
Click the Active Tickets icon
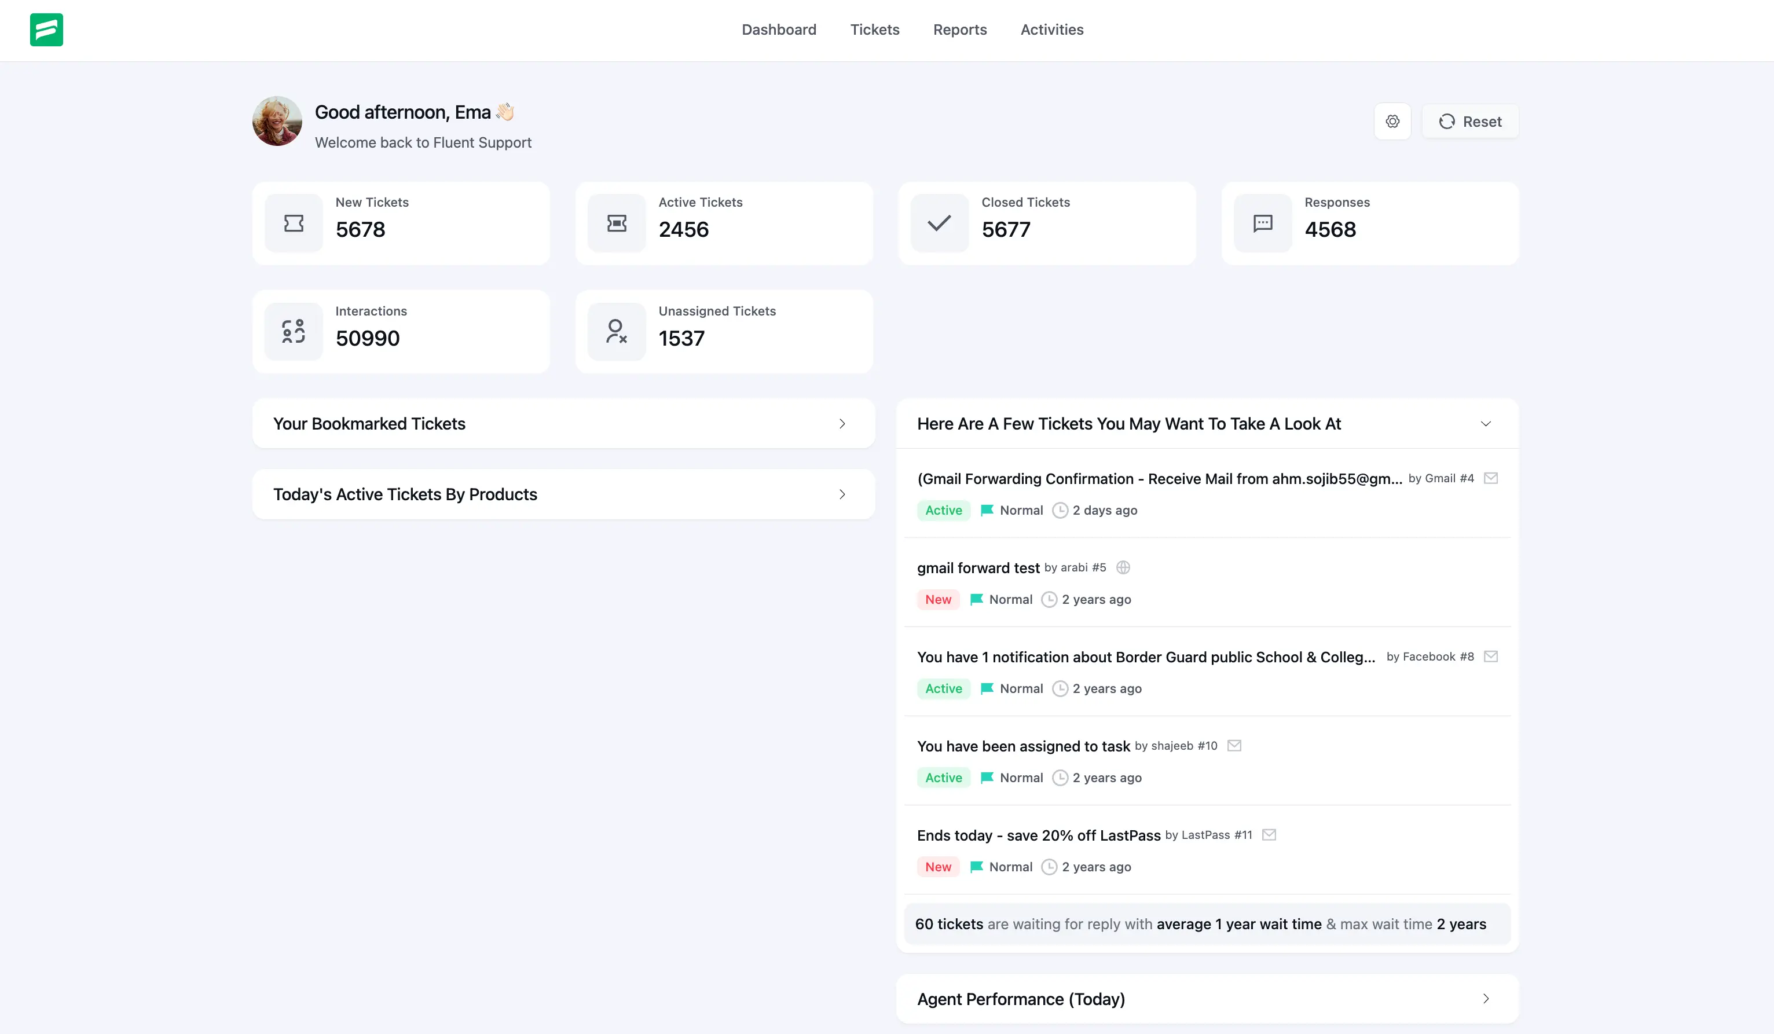617,223
